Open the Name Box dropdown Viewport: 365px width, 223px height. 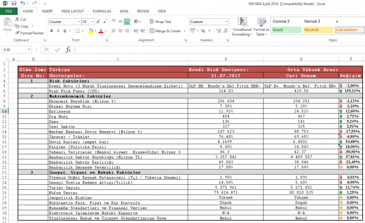tap(29, 50)
